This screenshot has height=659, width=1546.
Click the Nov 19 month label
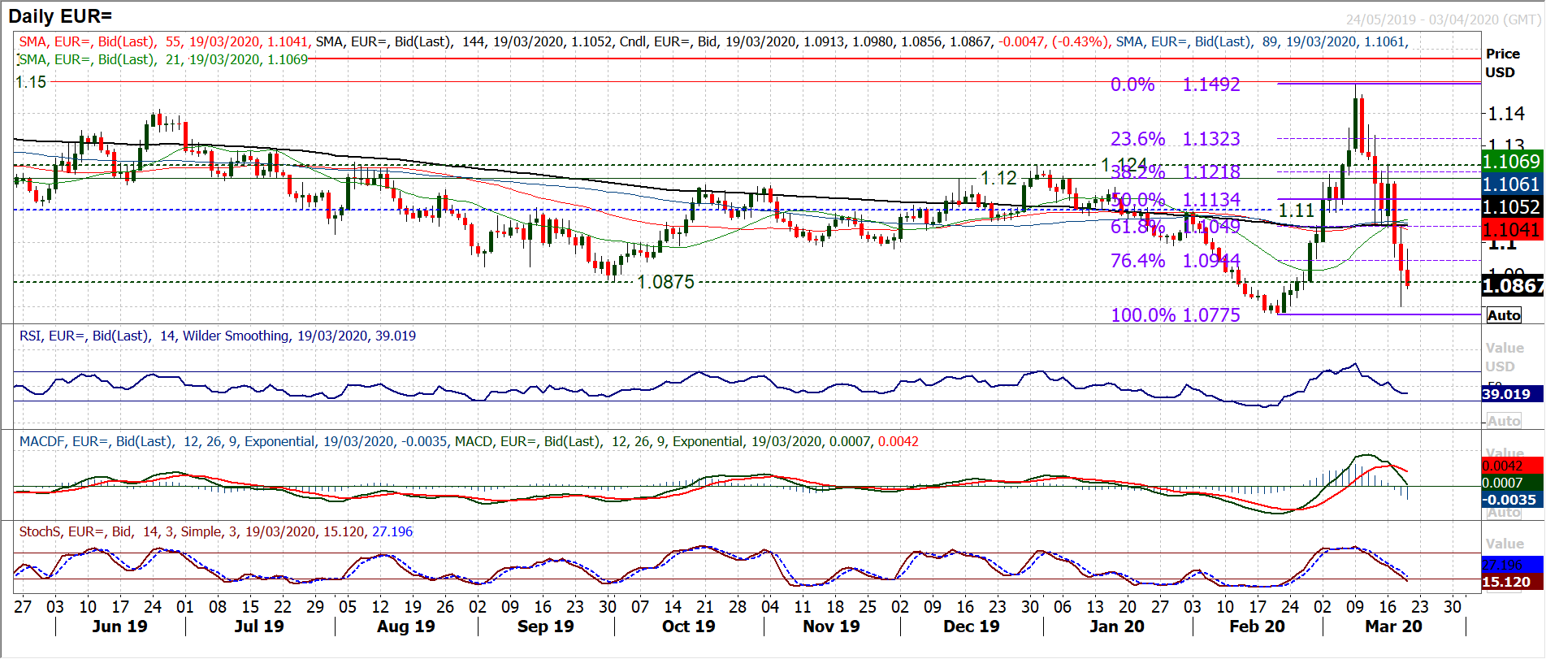(831, 626)
